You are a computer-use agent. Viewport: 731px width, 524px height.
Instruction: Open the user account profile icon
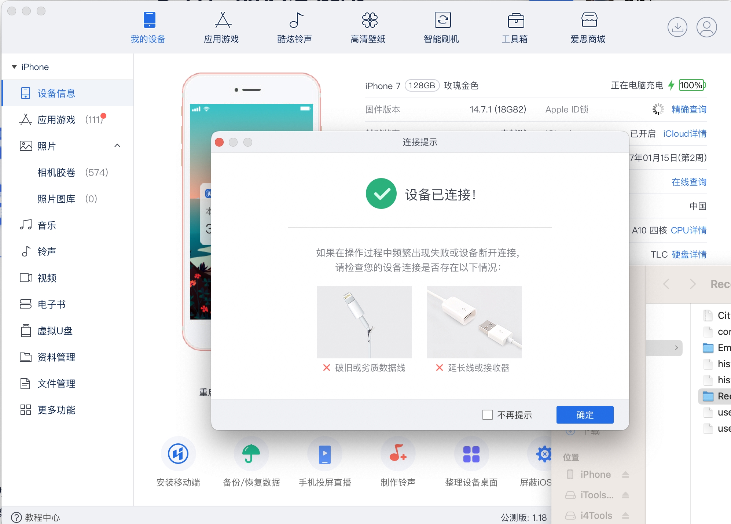(x=706, y=27)
